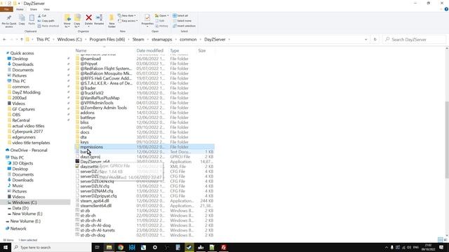Click the Task View taskbar icon
The width and height of the screenshot is (449, 252).
pos(97,247)
